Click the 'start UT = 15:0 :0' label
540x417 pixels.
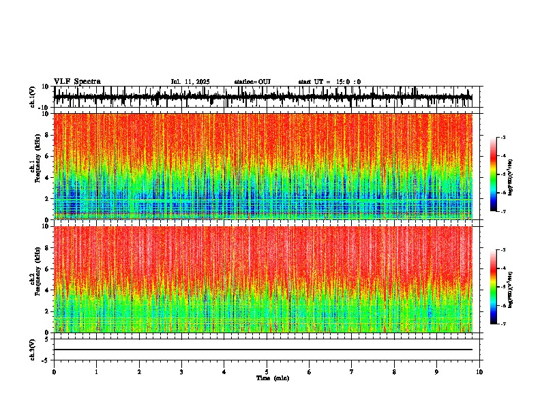329,82
